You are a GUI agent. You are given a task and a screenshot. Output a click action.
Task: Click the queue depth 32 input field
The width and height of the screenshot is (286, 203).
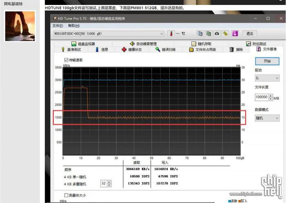(104, 183)
